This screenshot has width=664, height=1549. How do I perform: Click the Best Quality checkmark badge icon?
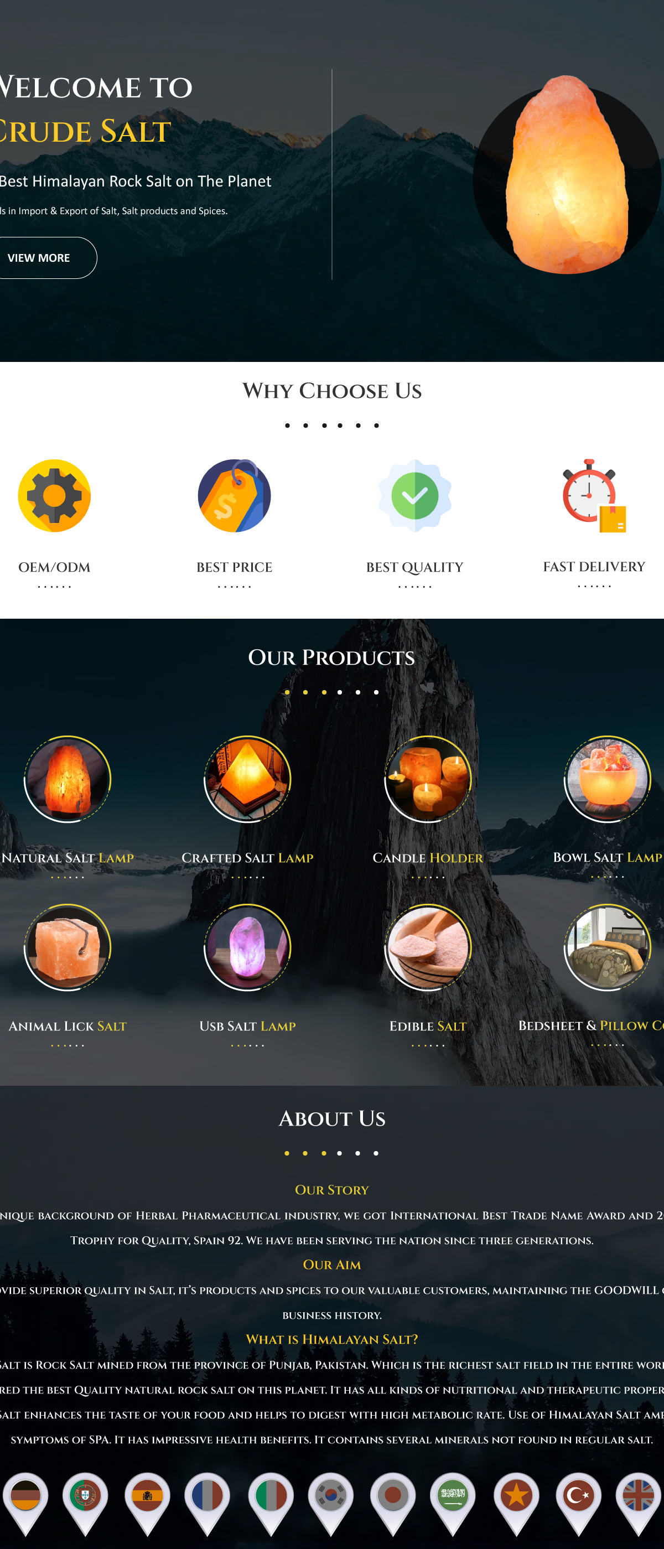pos(415,495)
